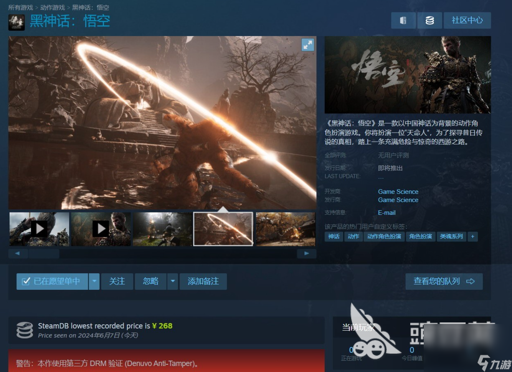Toggle the 已在愿望单中 wishlist checkbox button

coord(52,281)
